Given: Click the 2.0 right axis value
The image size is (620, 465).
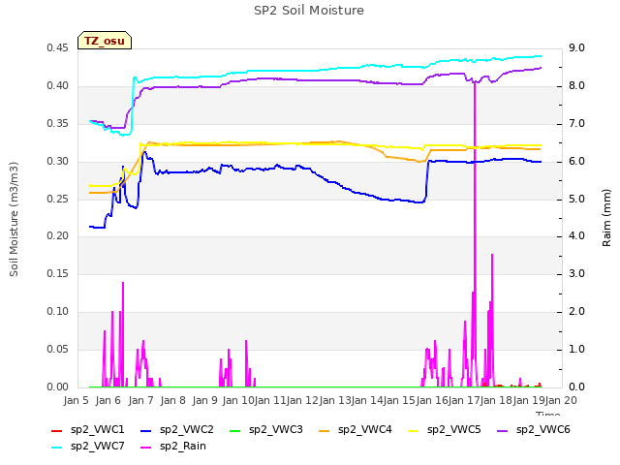Looking at the screenshot, I should 576,312.
